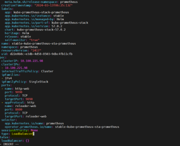Click the loadBalancer value {}
180x146 pixels.
click(27, 141)
